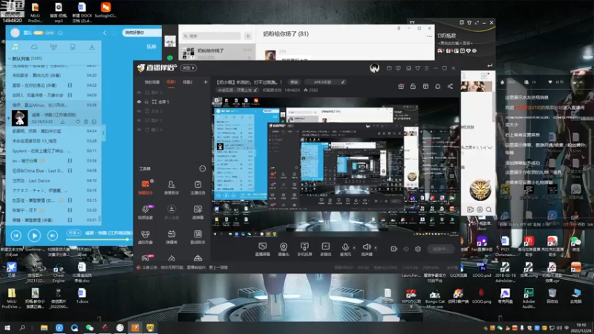The image size is (594, 334).
Task: Favorite the currently playing song with heart
Action: coord(78,122)
